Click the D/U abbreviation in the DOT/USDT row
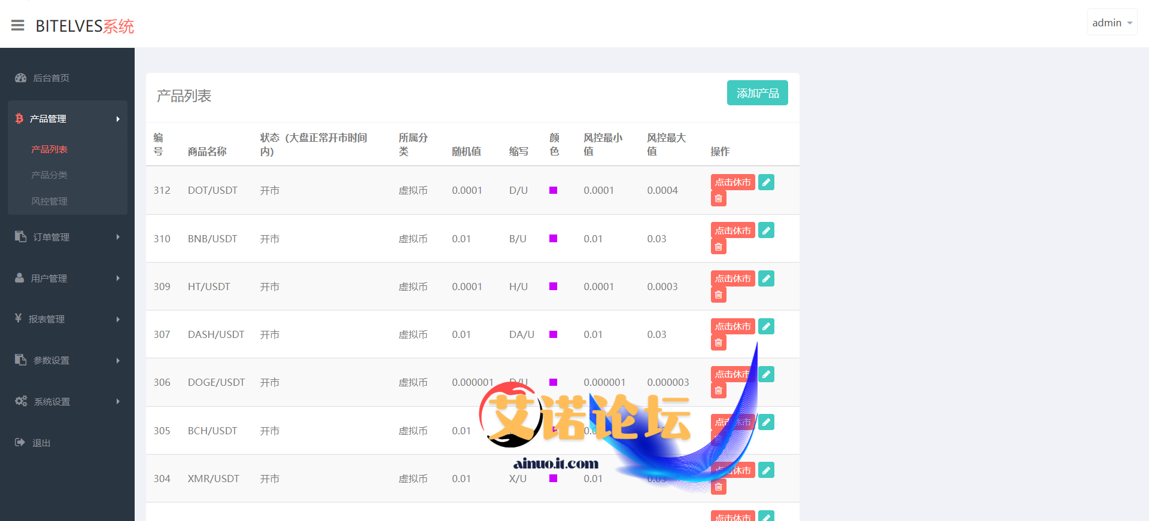This screenshot has width=1149, height=521. coord(518,190)
